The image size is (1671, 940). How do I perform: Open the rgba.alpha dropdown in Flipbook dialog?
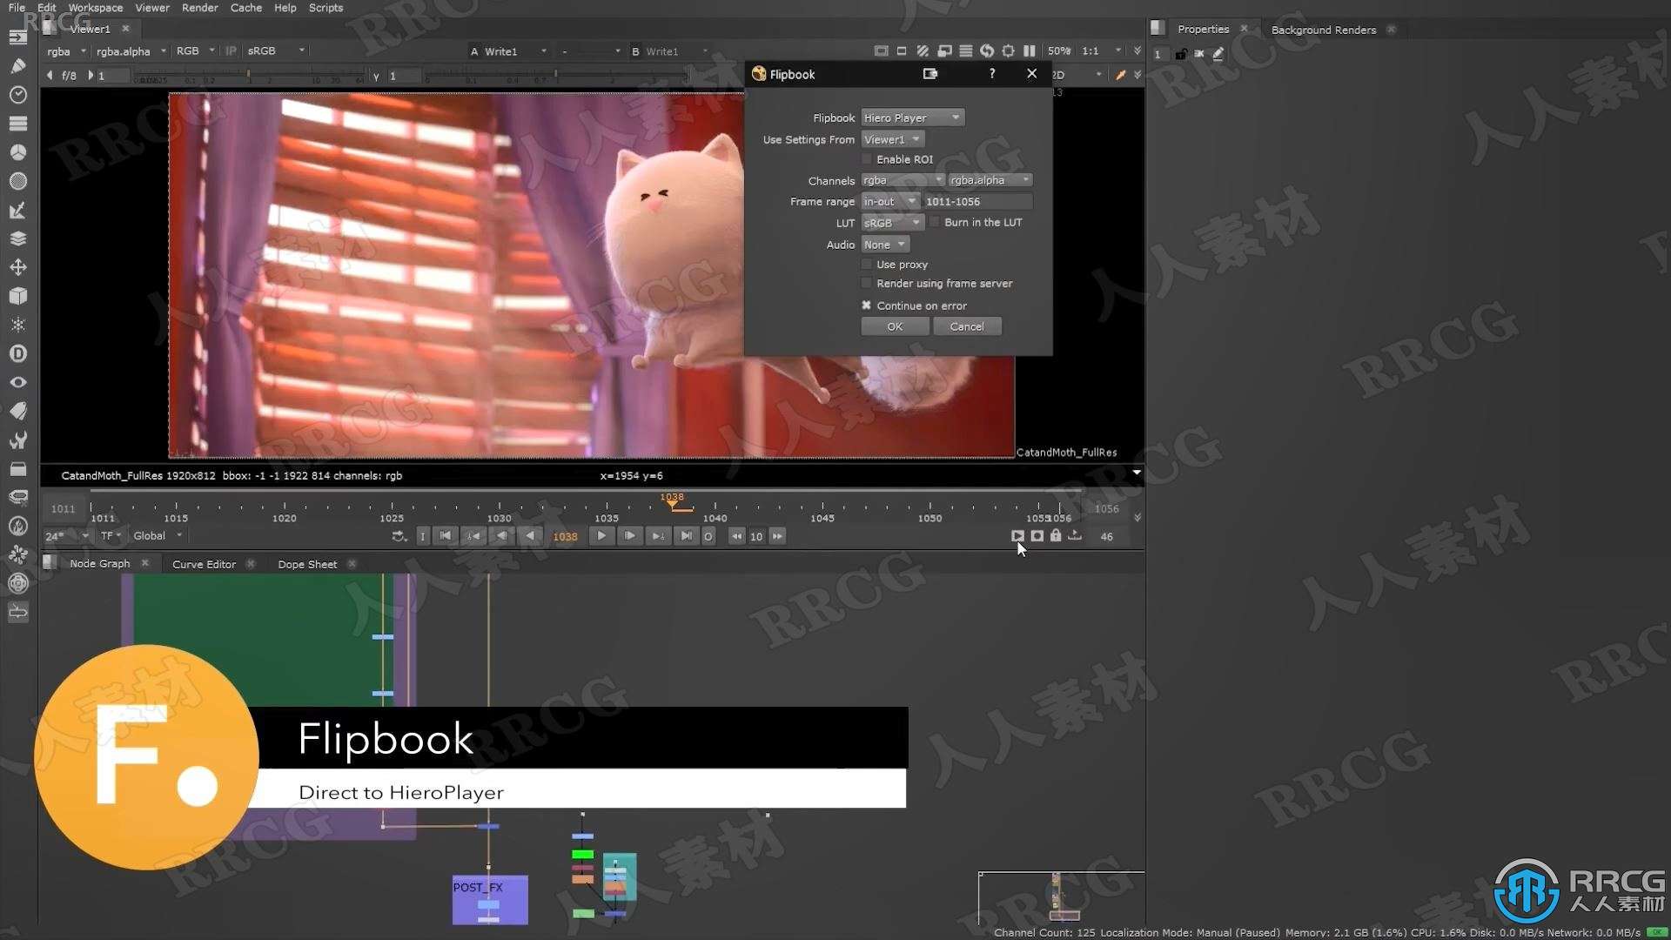coord(990,180)
